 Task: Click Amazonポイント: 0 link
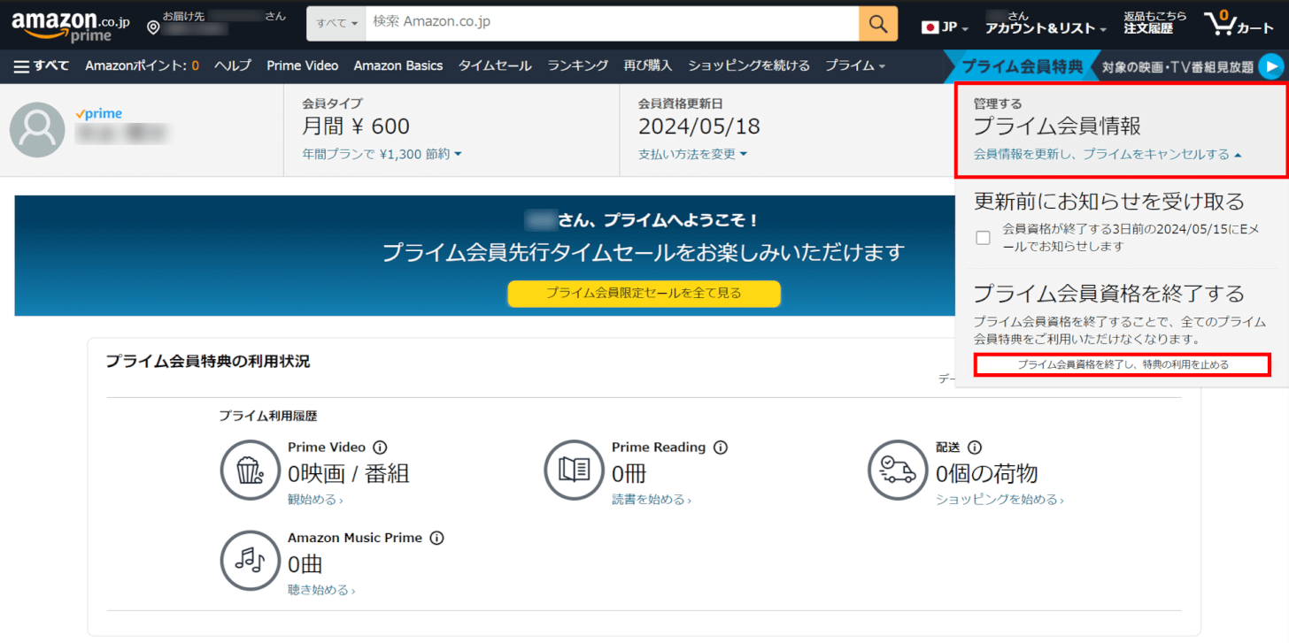pos(142,65)
